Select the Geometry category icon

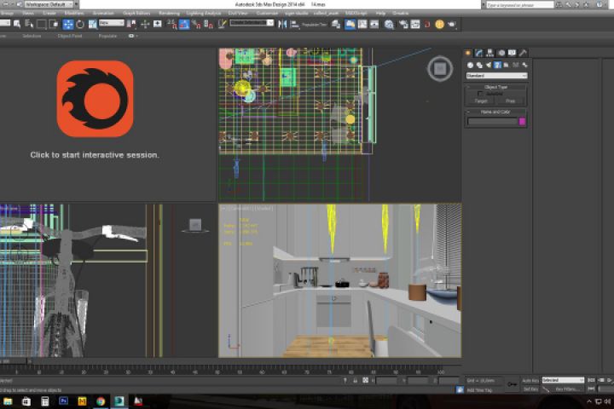(469, 65)
